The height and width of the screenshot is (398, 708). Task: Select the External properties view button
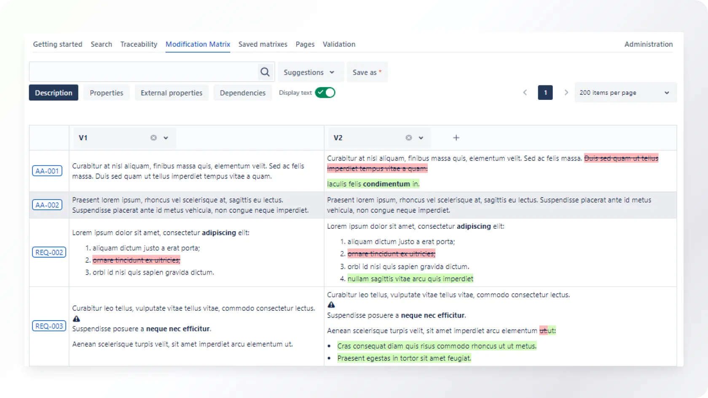click(172, 93)
